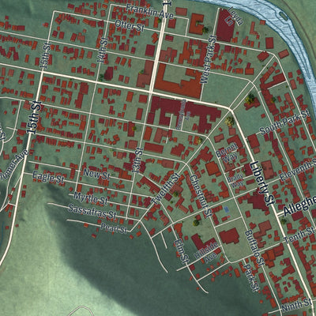Click the "New St" street label
Image resolution: width=316 pixels, height=316 pixels.
coord(96,175)
